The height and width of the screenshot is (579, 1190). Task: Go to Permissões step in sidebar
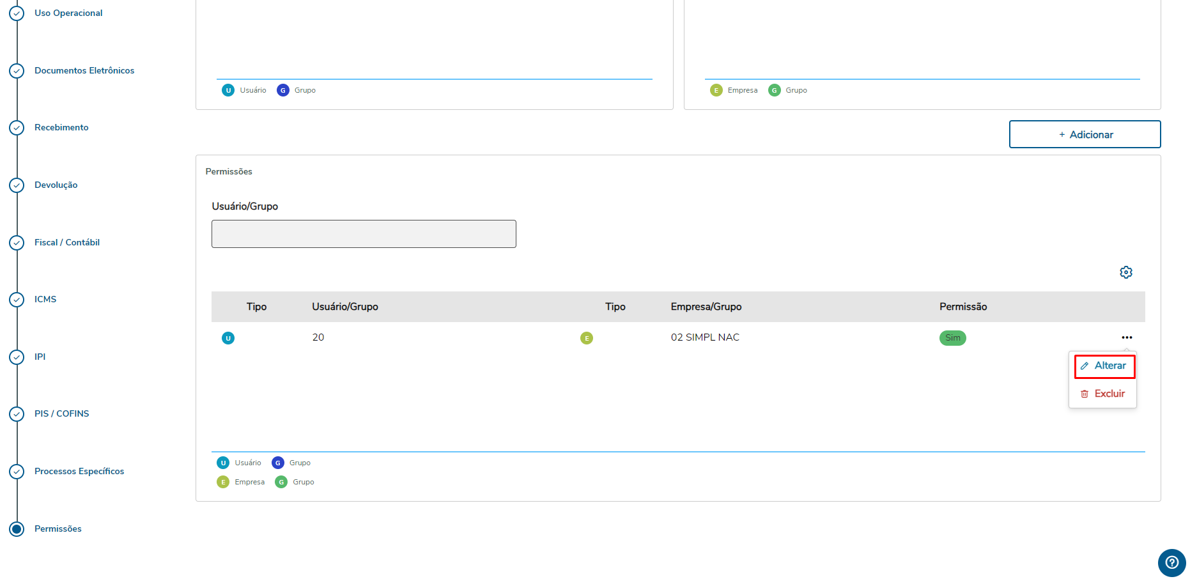(58, 529)
